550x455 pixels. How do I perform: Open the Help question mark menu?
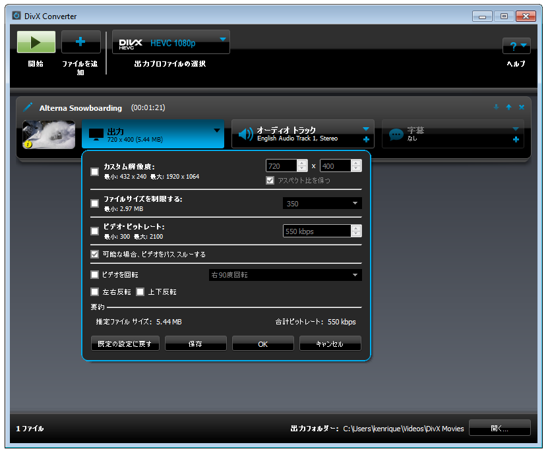point(516,46)
